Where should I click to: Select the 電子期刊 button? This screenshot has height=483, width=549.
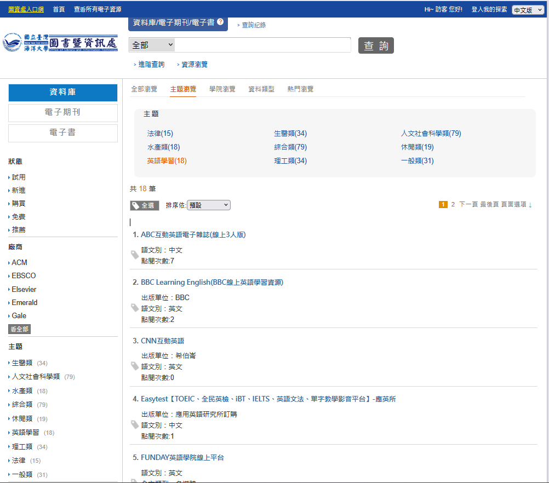[x=63, y=113]
